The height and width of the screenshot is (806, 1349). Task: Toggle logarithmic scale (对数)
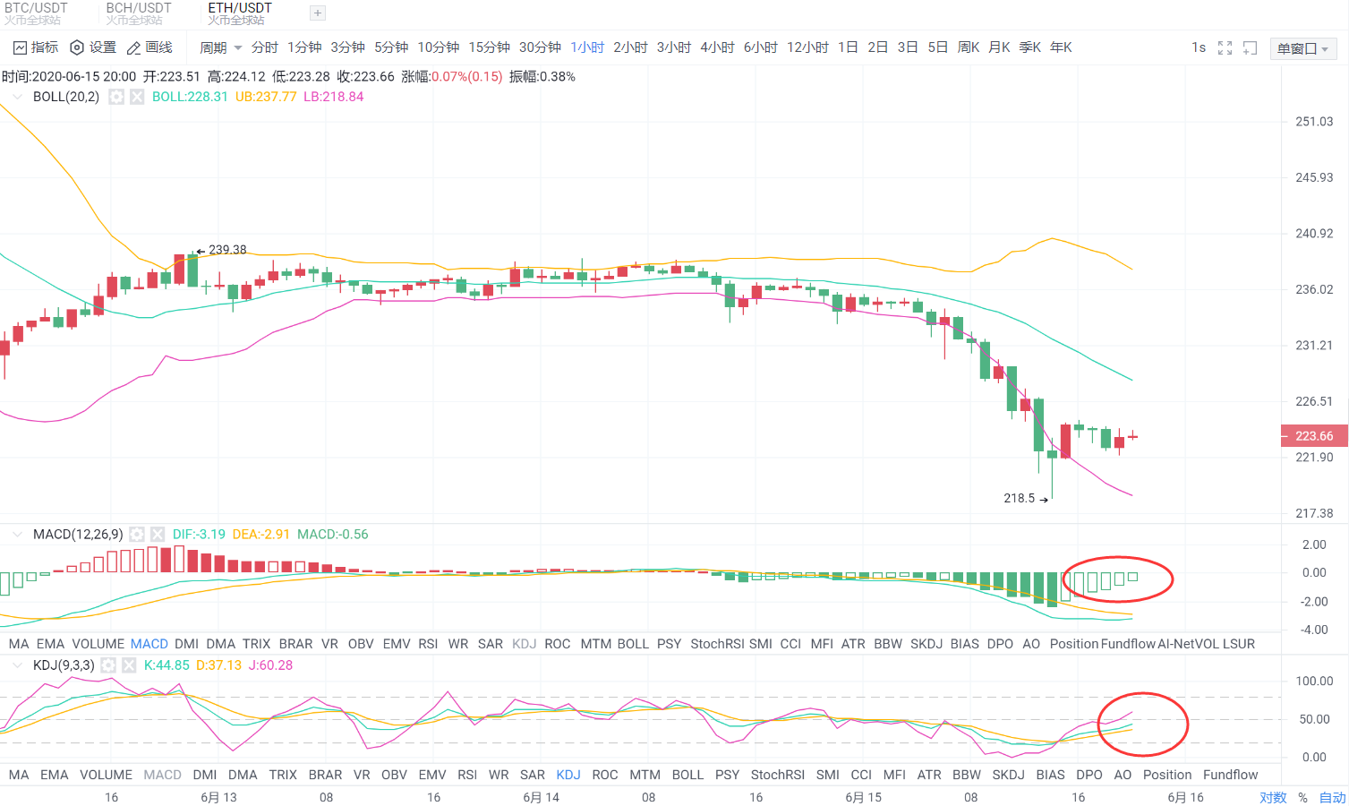coord(1273,797)
